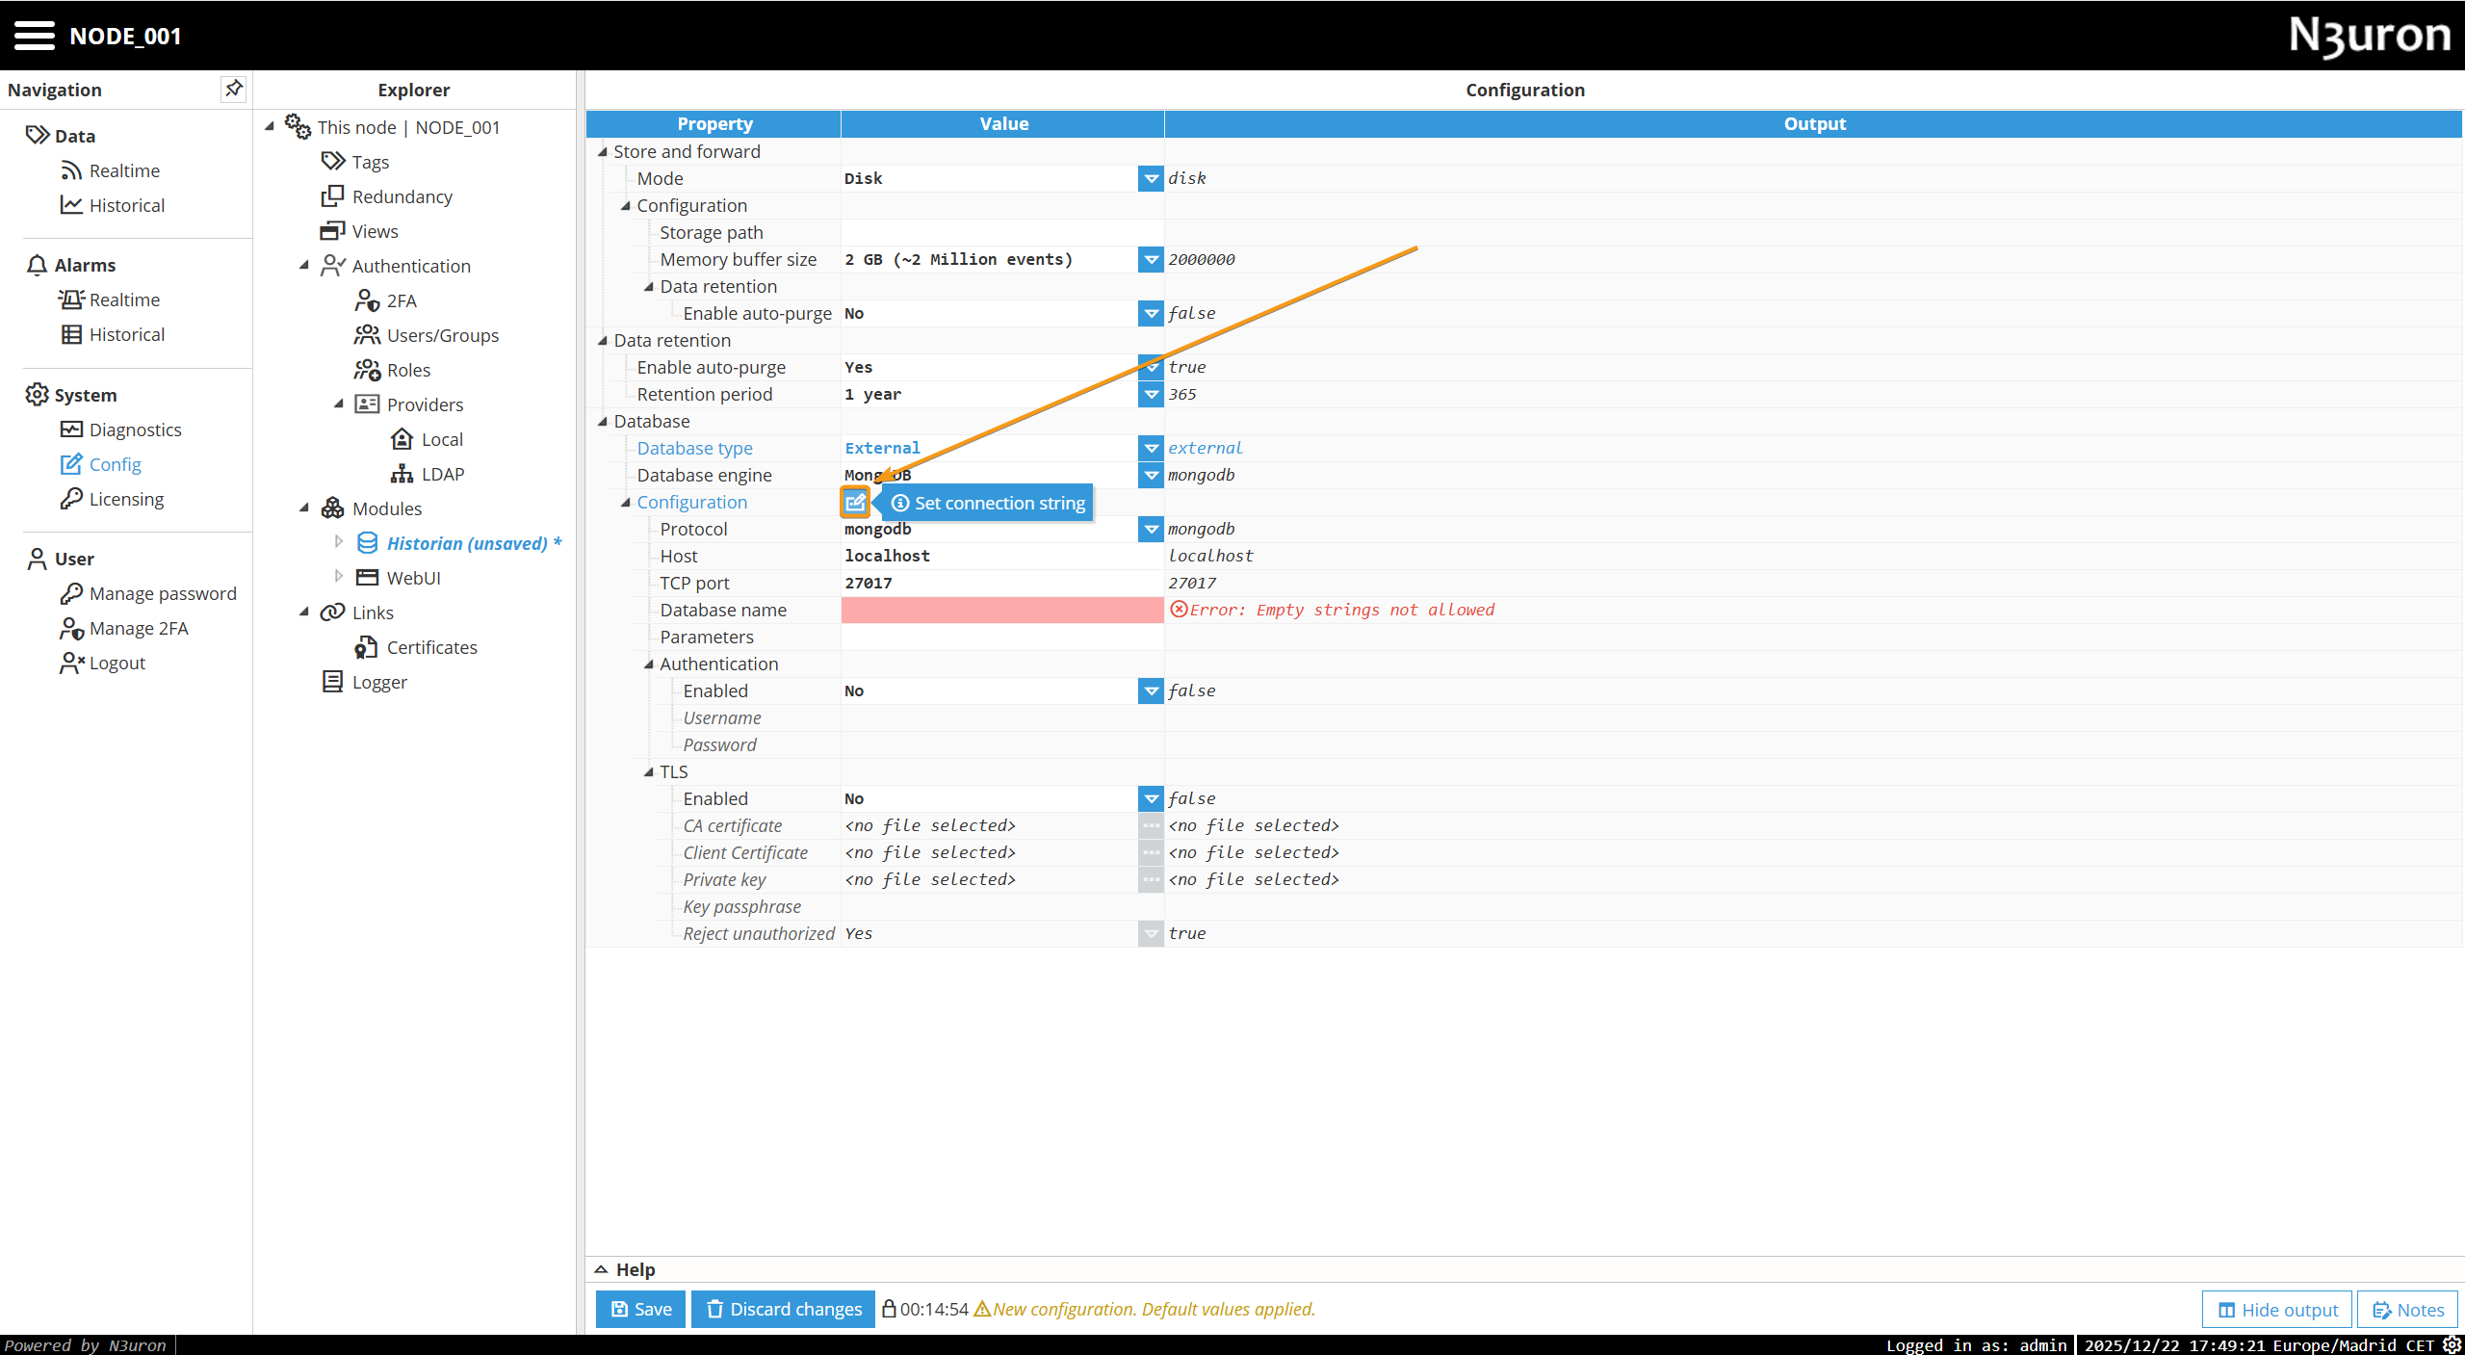Open Licensing in the navigation menu
Viewport: 2465px width, 1355px height.
[x=126, y=499]
